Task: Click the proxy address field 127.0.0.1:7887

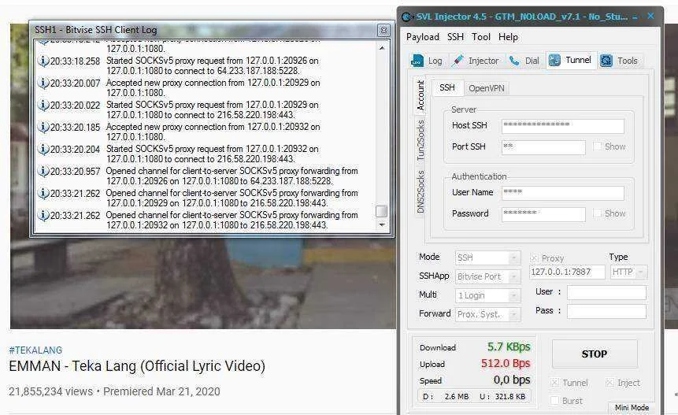Action: [567, 272]
